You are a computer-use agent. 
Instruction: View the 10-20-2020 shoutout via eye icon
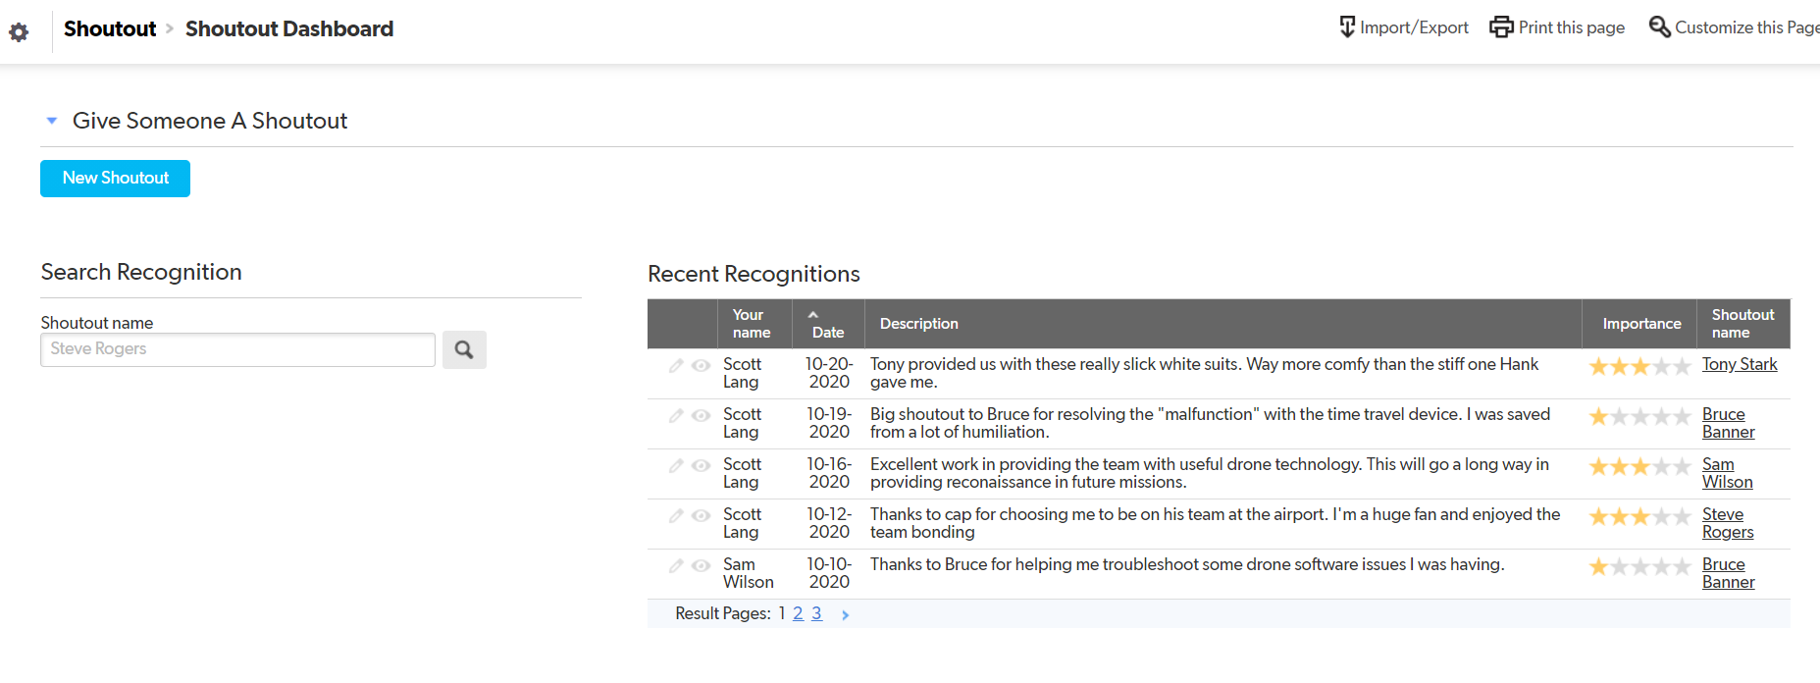(x=701, y=366)
